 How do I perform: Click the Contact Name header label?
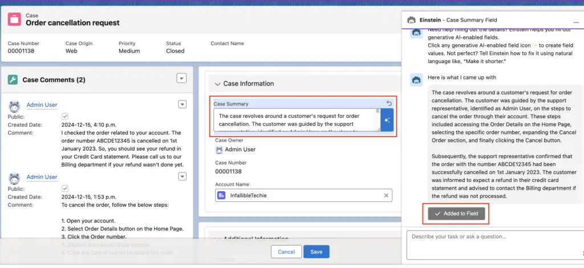[227, 43]
